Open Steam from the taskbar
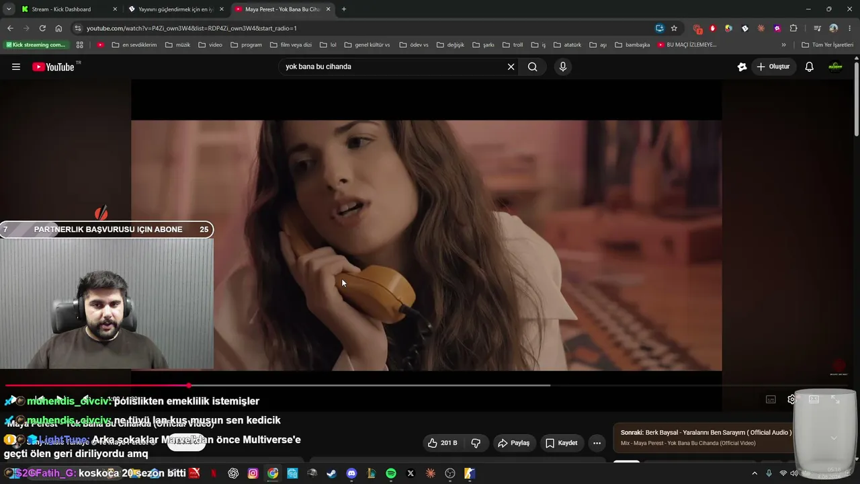The width and height of the screenshot is (860, 484). tap(332, 473)
